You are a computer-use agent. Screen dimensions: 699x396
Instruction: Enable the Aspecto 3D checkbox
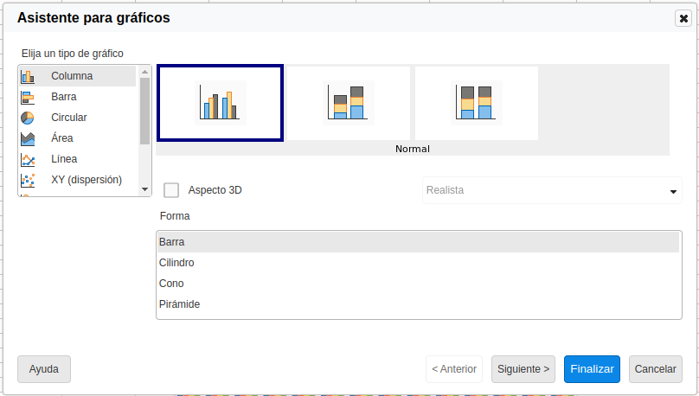pyautogui.click(x=171, y=190)
